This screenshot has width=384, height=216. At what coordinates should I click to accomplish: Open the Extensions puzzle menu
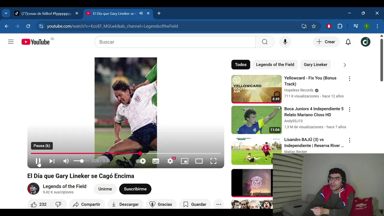(340, 26)
